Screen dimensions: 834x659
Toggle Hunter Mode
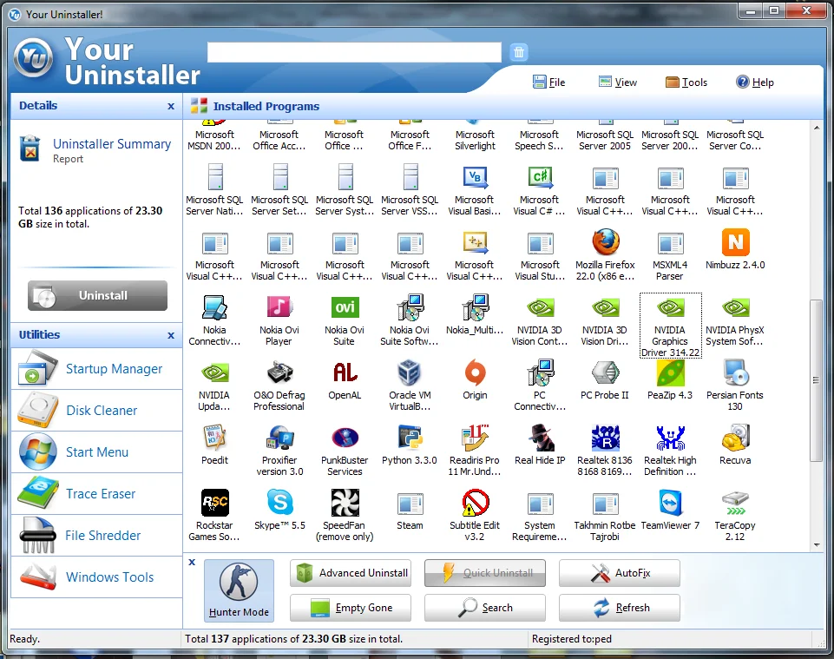(x=239, y=590)
